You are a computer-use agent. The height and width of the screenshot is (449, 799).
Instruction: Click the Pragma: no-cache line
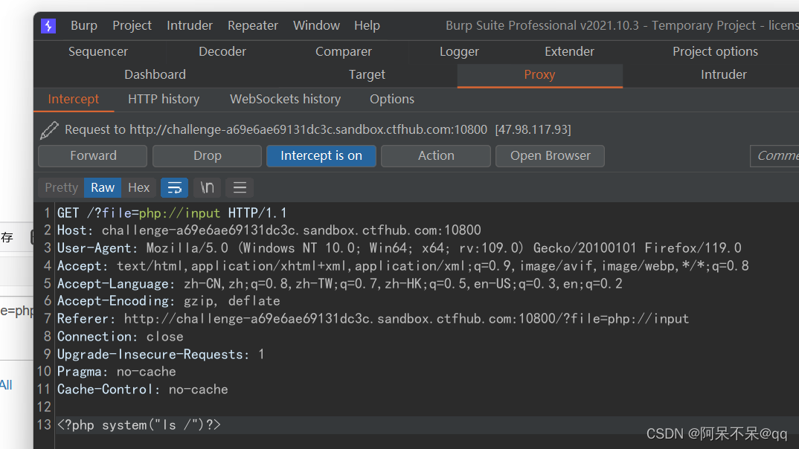[116, 372]
